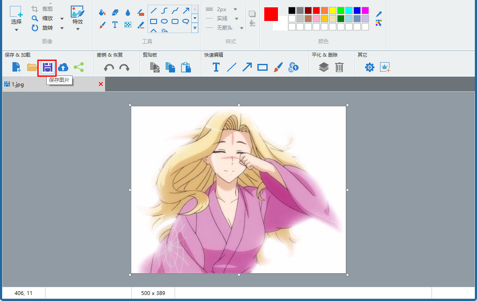Expand the 旋转 dropdown arrow
The height and width of the screenshot is (301, 477).
click(62, 28)
